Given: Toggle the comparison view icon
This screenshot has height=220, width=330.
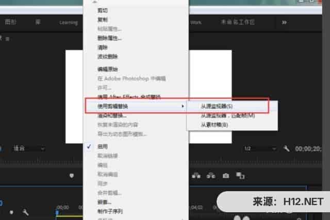Looking at the screenshot, I should pos(240,176).
